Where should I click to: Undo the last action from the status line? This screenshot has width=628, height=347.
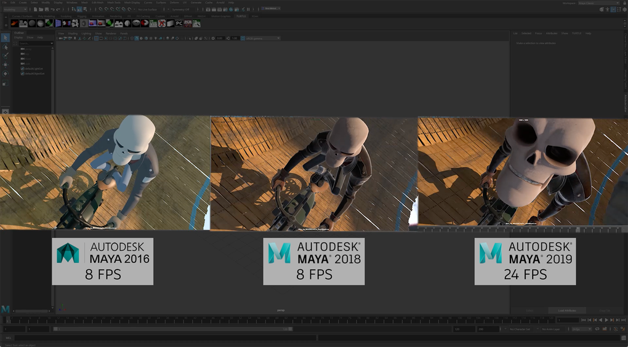[x=52, y=9]
